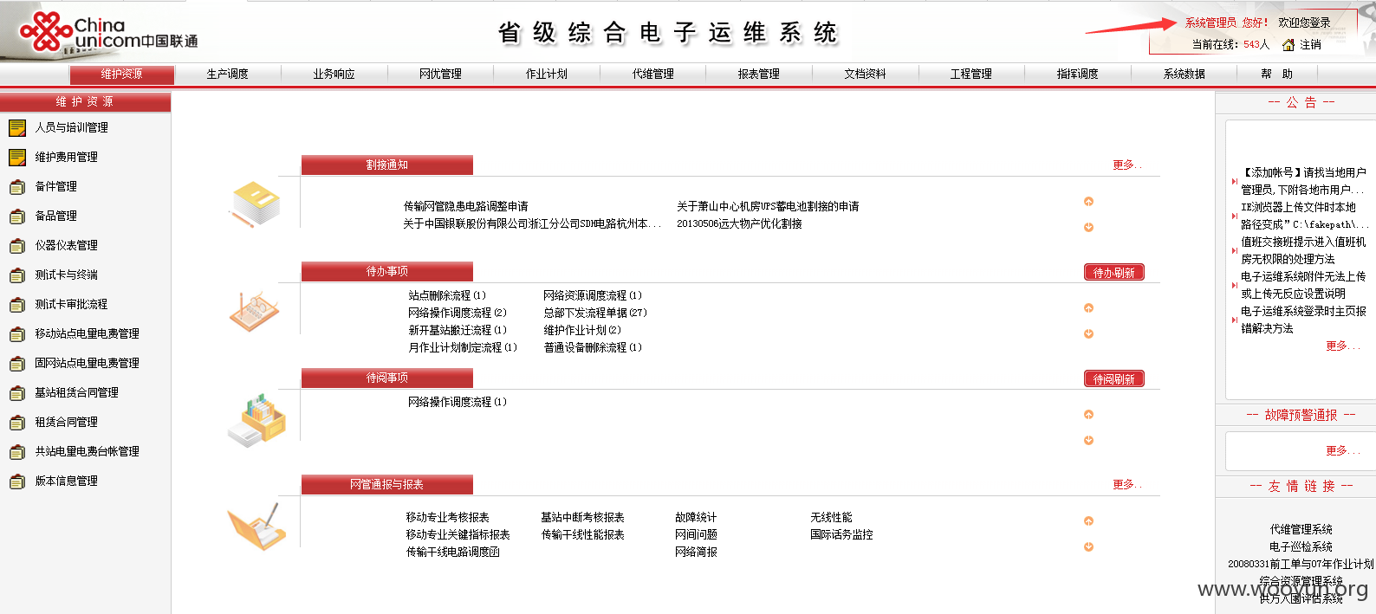Click the folder image beside 网管通报与报表

pos(256,527)
